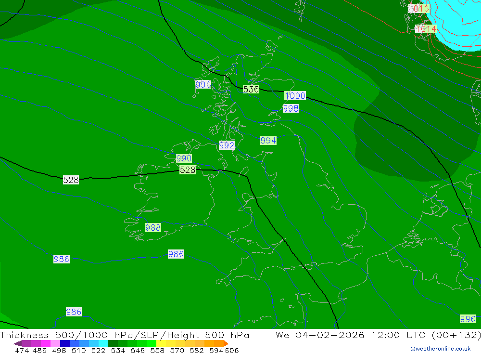
Task: Click the 992 isobar label
Action: [x=227, y=145]
